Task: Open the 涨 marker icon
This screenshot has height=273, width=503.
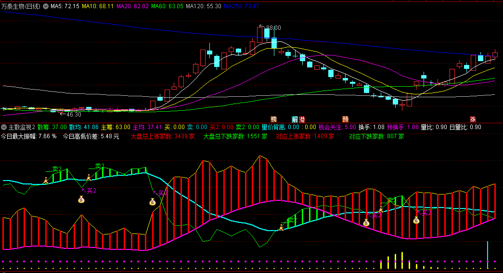Action: point(473,119)
